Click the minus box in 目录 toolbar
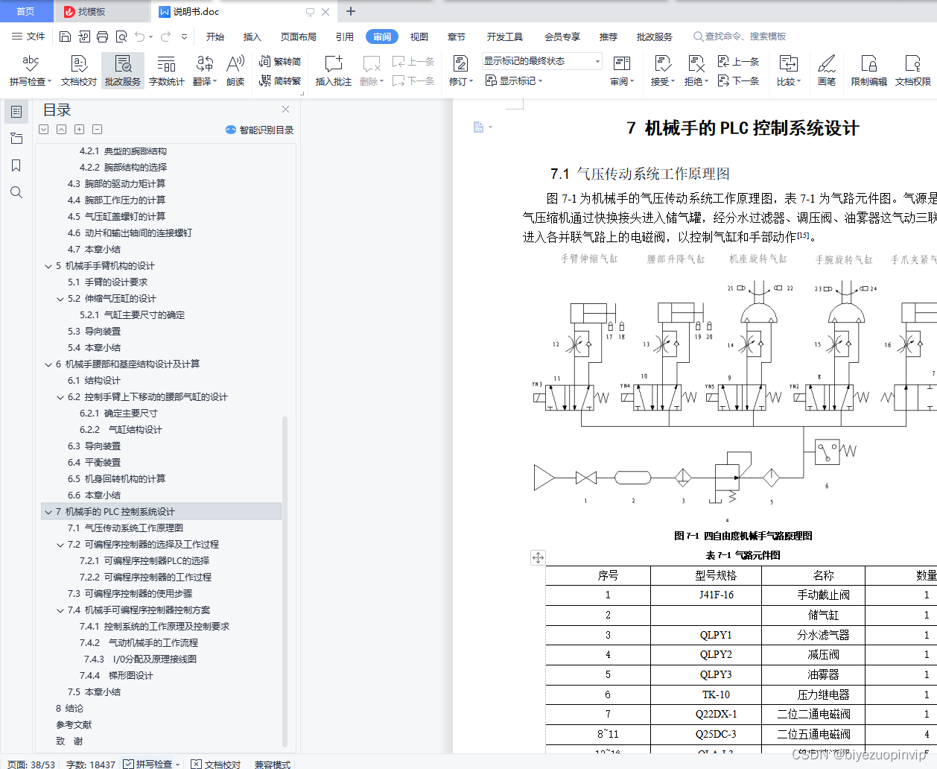The image size is (937, 769). pos(97,130)
